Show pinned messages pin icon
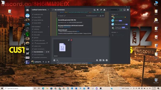 tap(101, 10)
